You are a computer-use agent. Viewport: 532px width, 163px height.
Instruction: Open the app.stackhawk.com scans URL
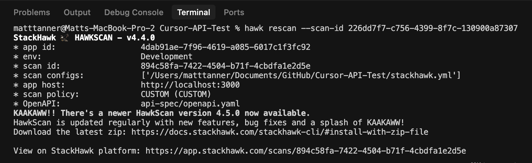point(306,151)
